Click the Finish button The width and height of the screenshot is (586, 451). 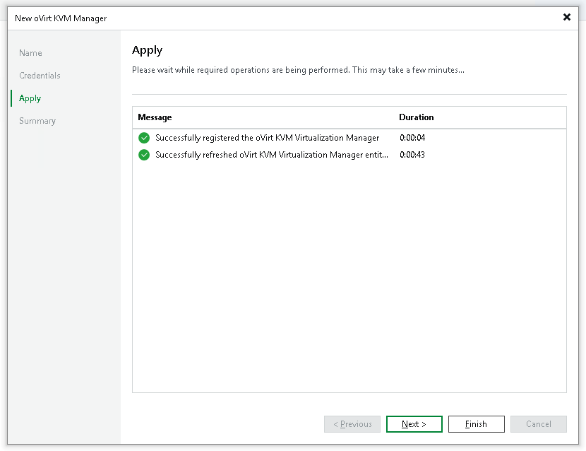pyautogui.click(x=476, y=424)
